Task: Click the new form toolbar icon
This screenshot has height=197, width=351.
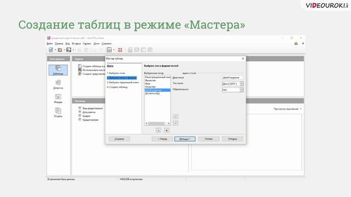Action: pos(109,50)
